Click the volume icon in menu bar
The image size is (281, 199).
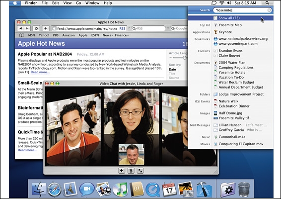[229, 3]
